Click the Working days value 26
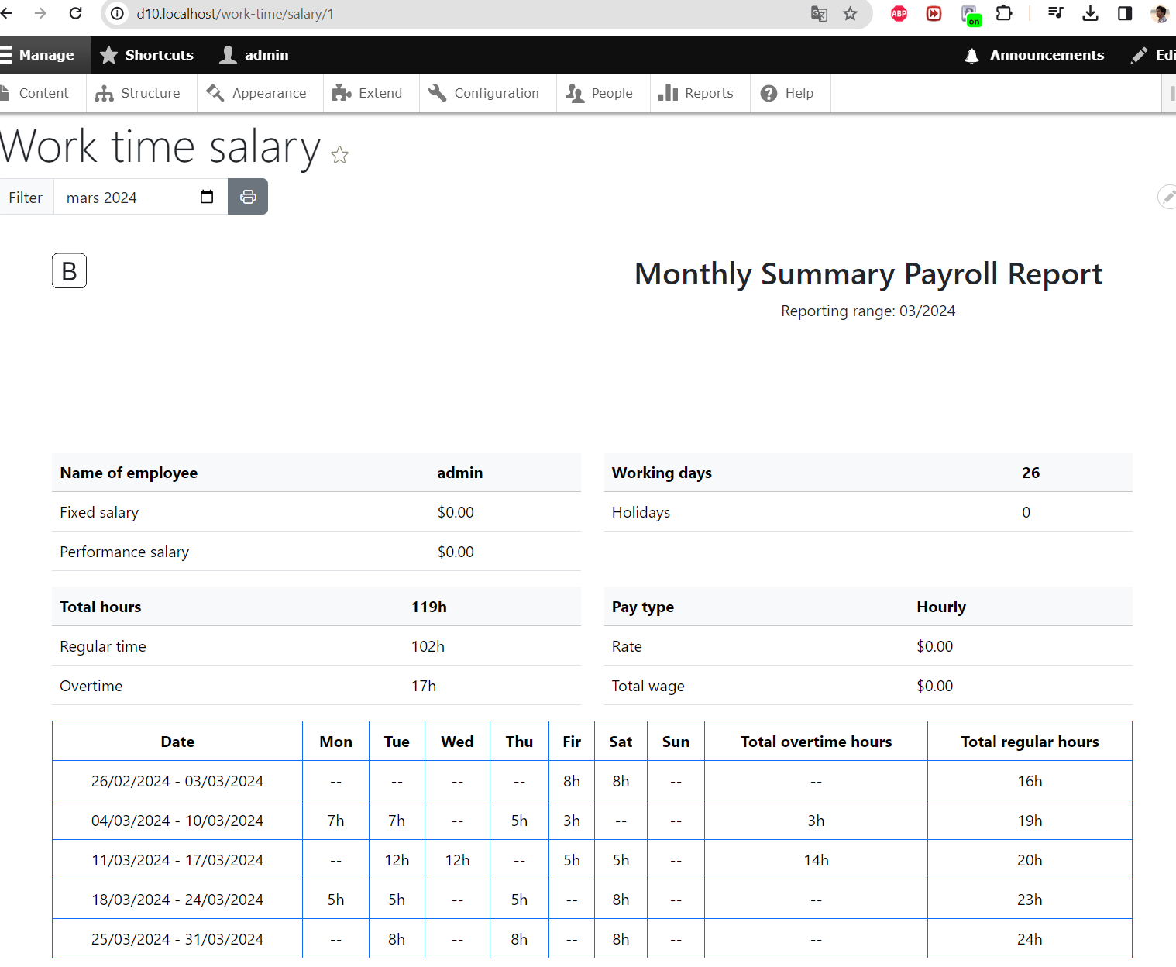Viewport: 1176px width, 967px height. point(1030,473)
